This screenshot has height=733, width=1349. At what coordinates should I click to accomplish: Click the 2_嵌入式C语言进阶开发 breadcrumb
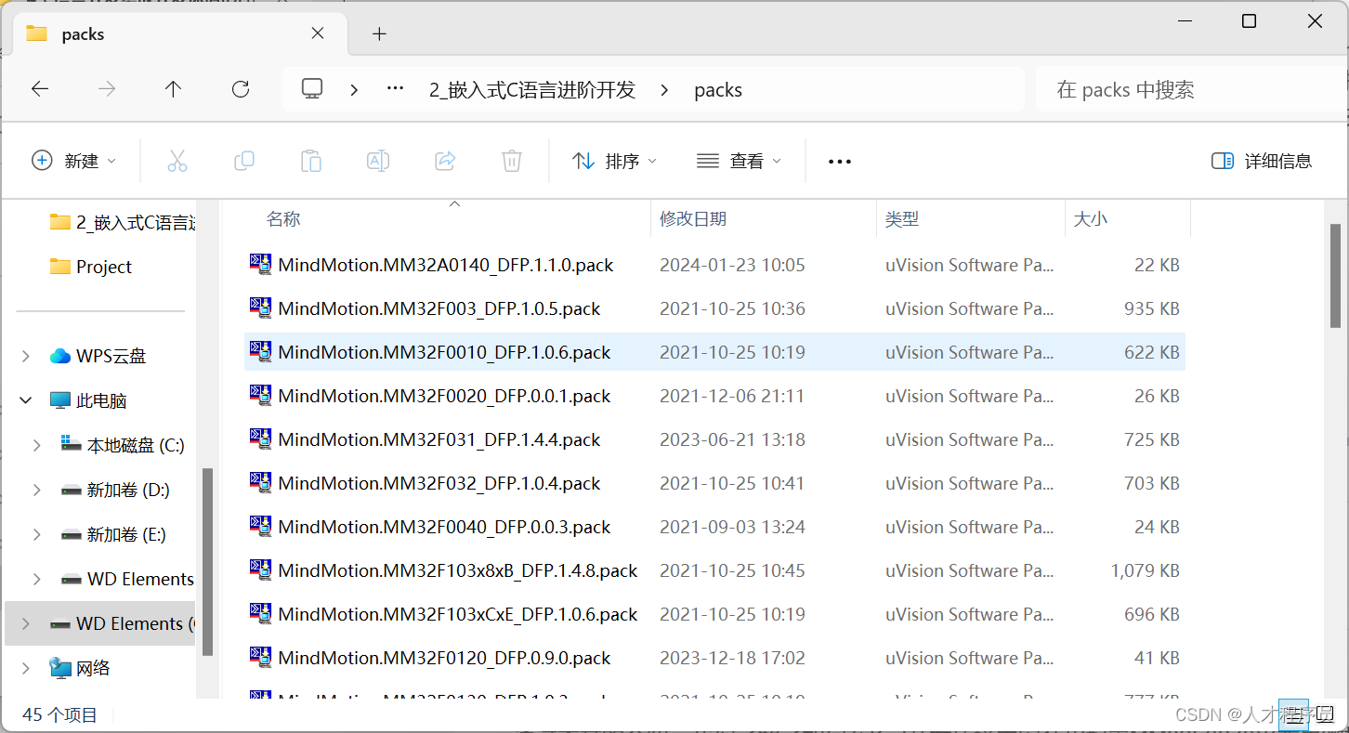click(x=532, y=89)
